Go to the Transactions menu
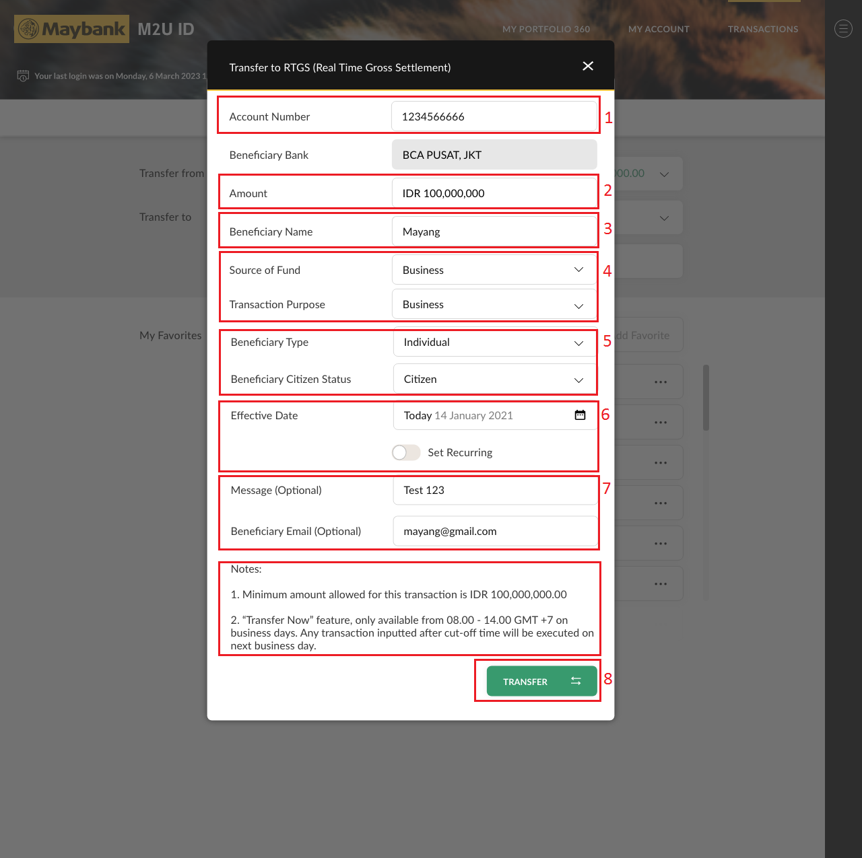Screen dimensions: 862x858 [763, 29]
